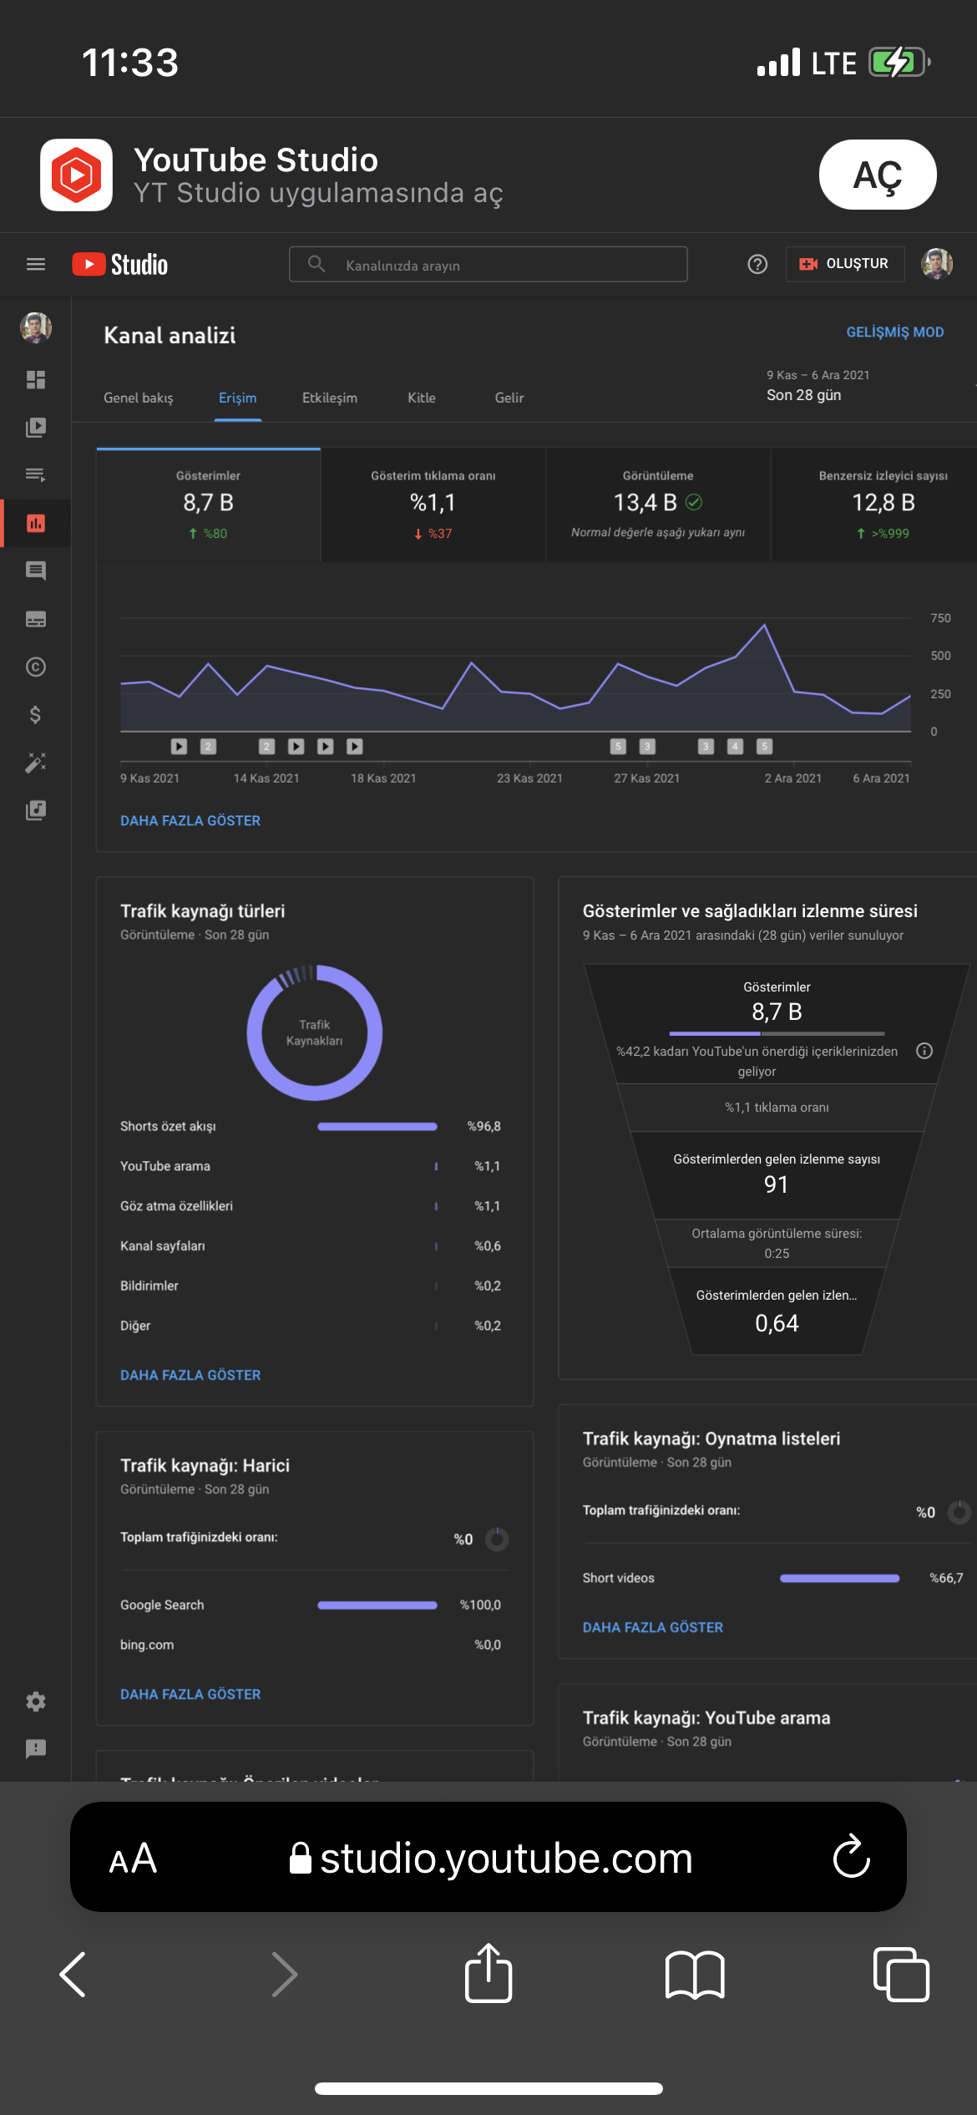Tap the YouTube Studio app banner icon

coord(76,175)
